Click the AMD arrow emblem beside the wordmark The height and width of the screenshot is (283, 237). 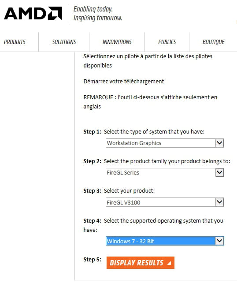coord(55,13)
